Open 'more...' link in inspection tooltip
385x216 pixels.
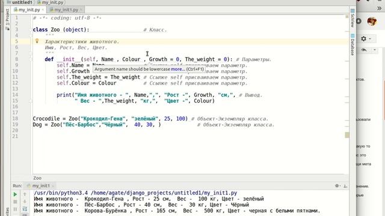(178, 69)
